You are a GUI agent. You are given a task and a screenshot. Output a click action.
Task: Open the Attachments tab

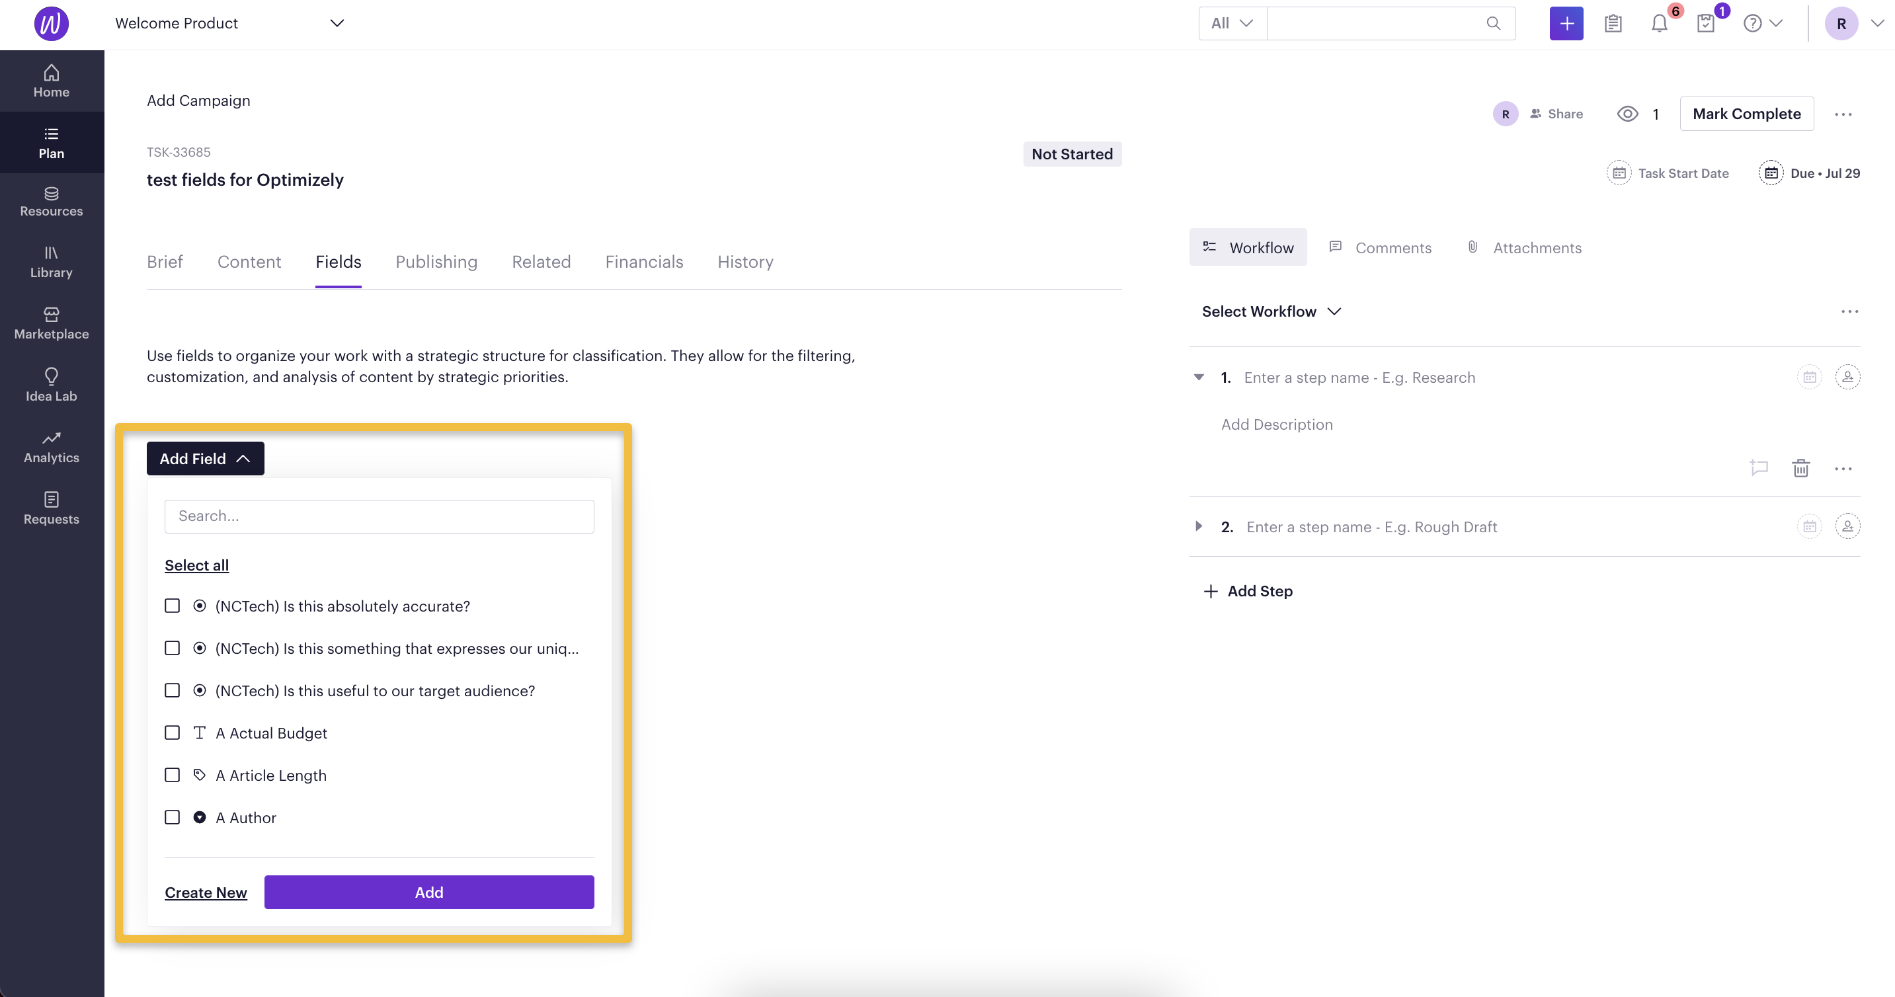tap(1524, 247)
